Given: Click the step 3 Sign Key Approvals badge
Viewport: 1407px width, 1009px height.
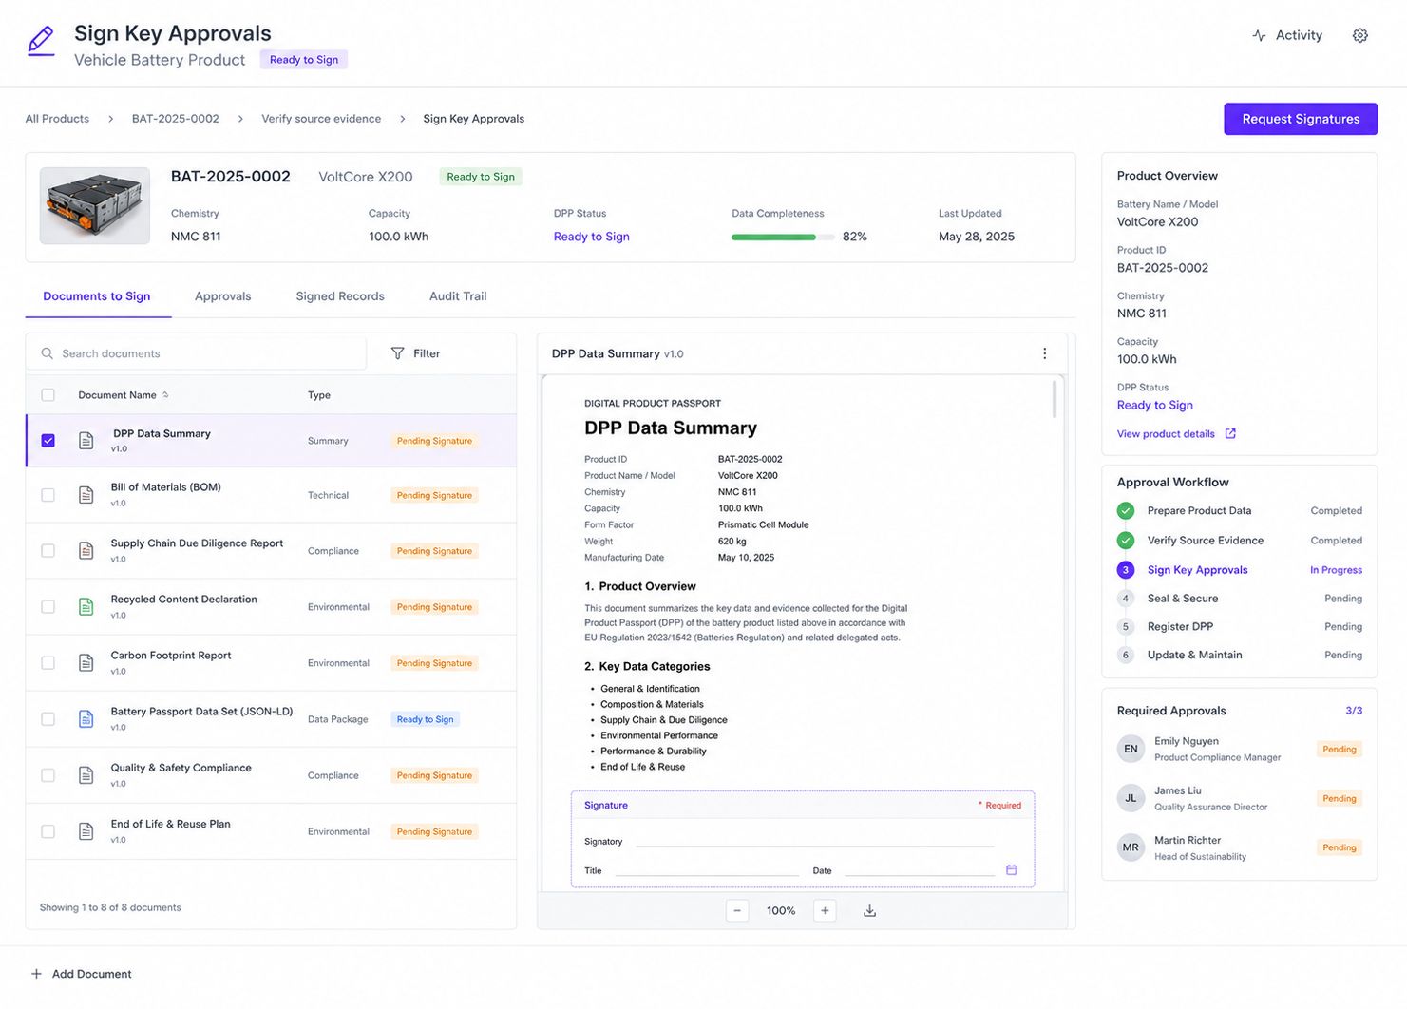Looking at the screenshot, I should click(1125, 570).
